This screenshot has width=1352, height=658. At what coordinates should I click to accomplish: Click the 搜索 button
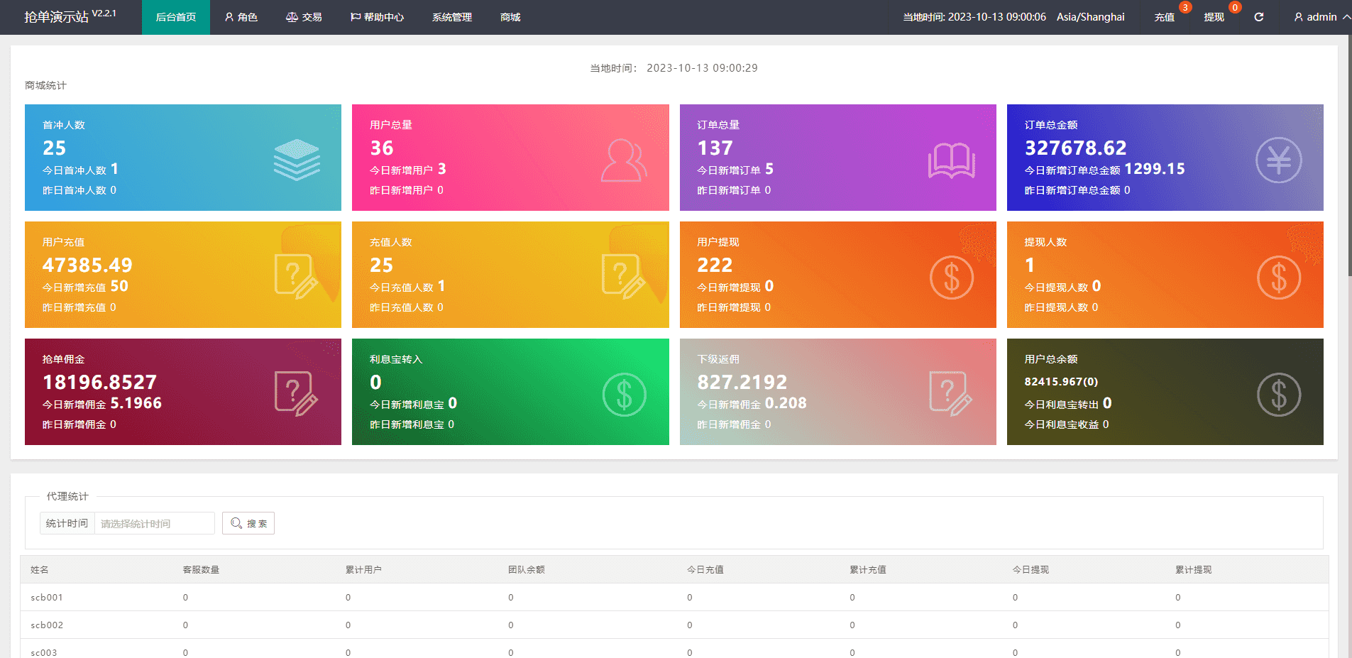tap(248, 523)
